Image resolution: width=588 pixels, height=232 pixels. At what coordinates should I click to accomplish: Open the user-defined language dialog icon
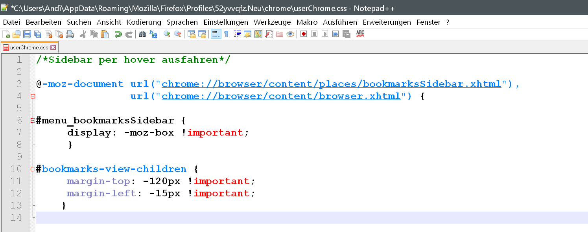(x=247, y=34)
